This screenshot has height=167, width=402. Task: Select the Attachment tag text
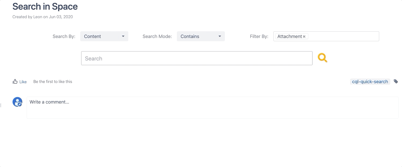click(x=290, y=36)
